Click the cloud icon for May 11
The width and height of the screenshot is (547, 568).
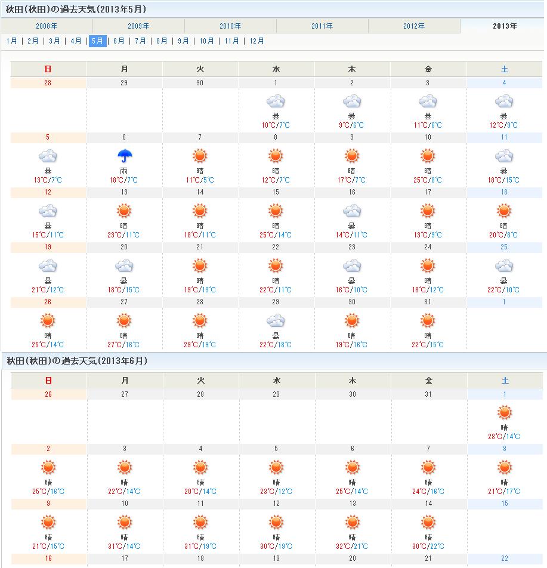tap(504, 156)
